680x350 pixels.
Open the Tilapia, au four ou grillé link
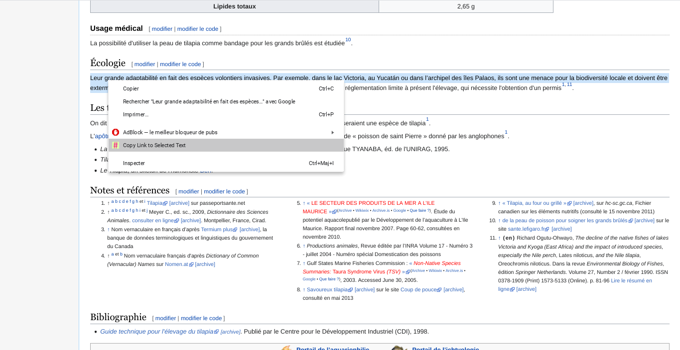click(x=537, y=203)
